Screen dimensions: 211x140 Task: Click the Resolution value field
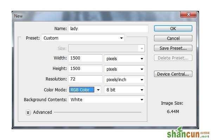point(85,79)
